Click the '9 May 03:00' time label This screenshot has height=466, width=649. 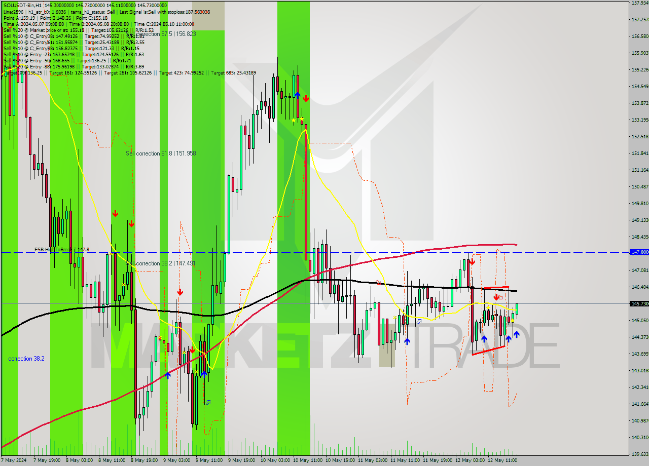[x=177, y=460]
